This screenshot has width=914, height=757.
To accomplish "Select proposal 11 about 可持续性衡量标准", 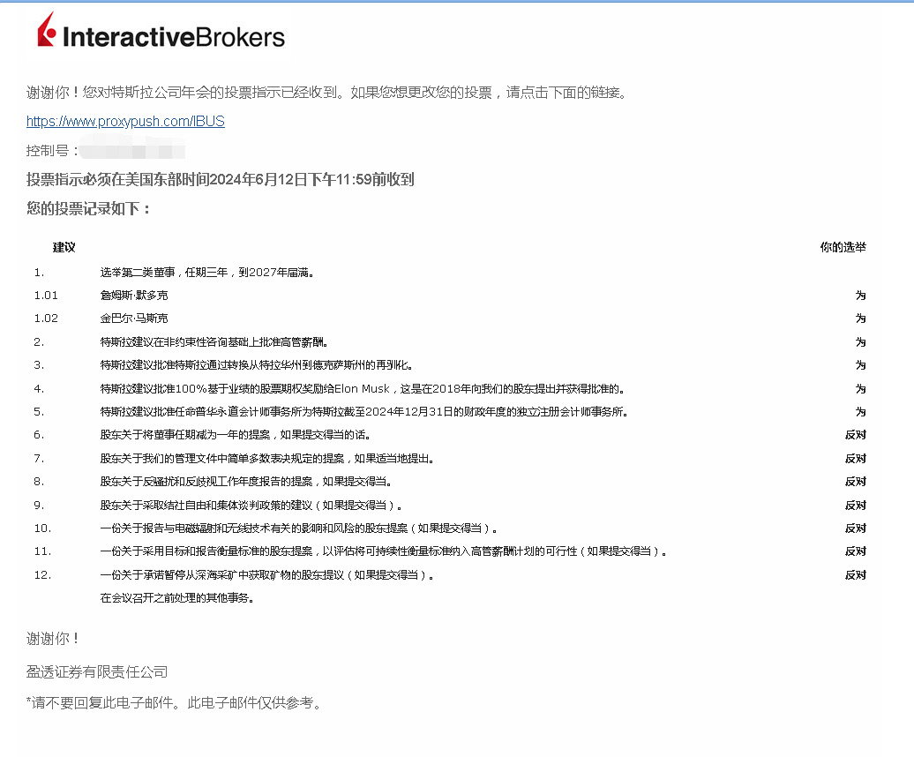I will point(384,551).
